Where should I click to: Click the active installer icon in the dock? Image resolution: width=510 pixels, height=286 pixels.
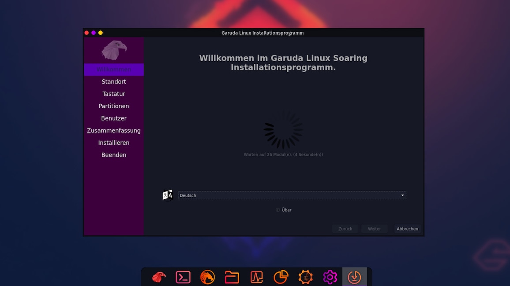coord(354,277)
